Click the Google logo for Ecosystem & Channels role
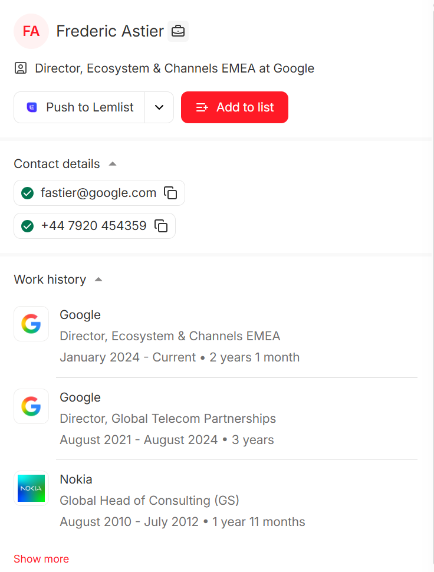 (31, 324)
